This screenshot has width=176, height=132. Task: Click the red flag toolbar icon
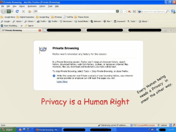[130, 12]
